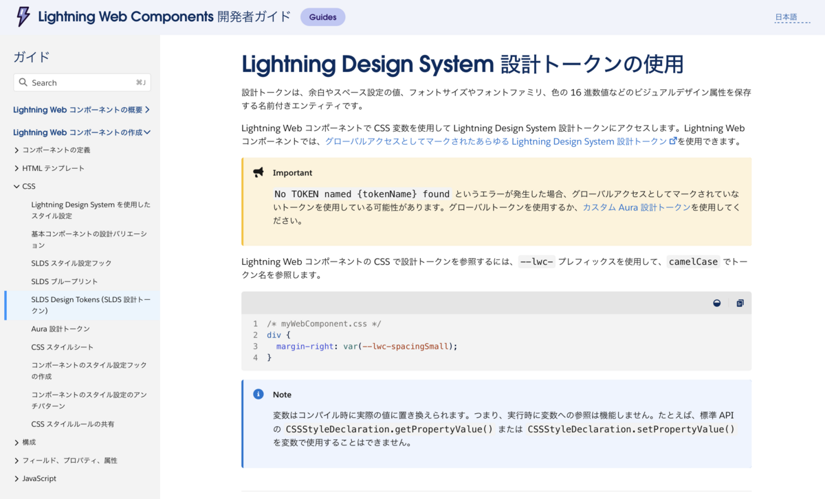The height and width of the screenshot is (499, 825).
Task: Click the --lwc- inline code text
Action: 537,262
